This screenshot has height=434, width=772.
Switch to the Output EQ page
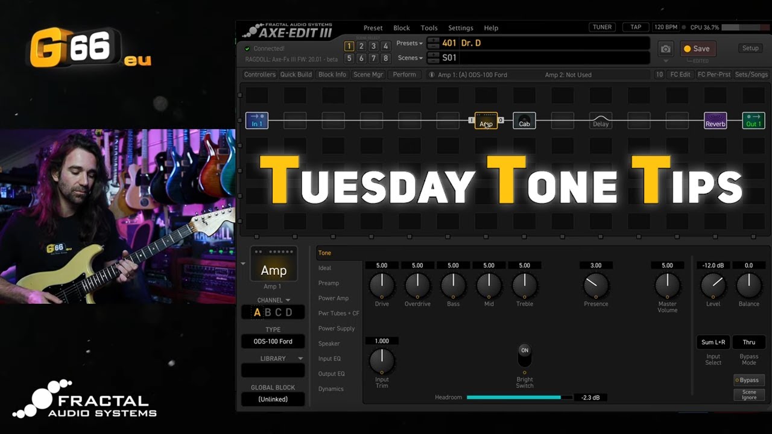332,374
